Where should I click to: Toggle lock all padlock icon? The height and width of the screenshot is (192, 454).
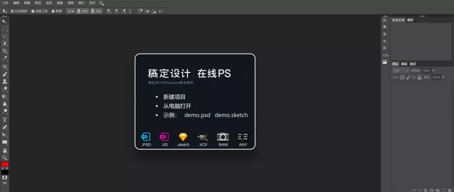point(420,77)
